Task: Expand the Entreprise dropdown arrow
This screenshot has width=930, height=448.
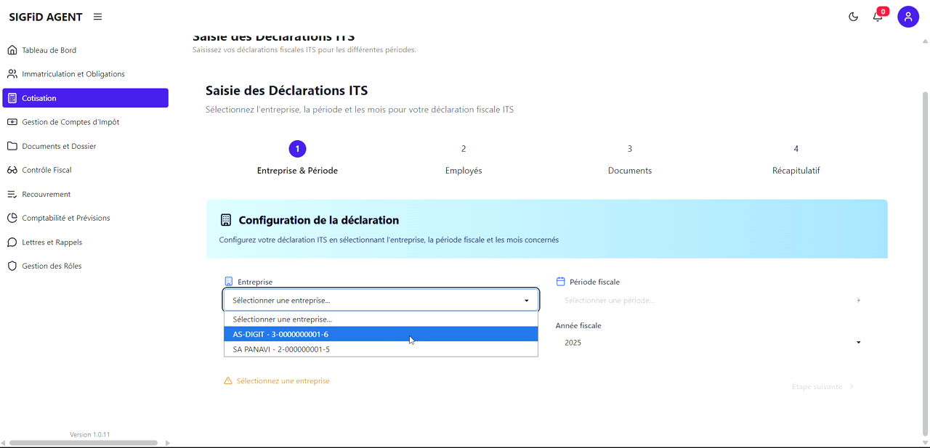Action: [x=527, y=299]
